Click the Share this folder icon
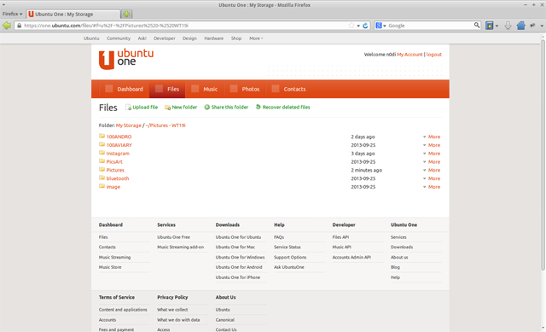 tap(206, 108)
